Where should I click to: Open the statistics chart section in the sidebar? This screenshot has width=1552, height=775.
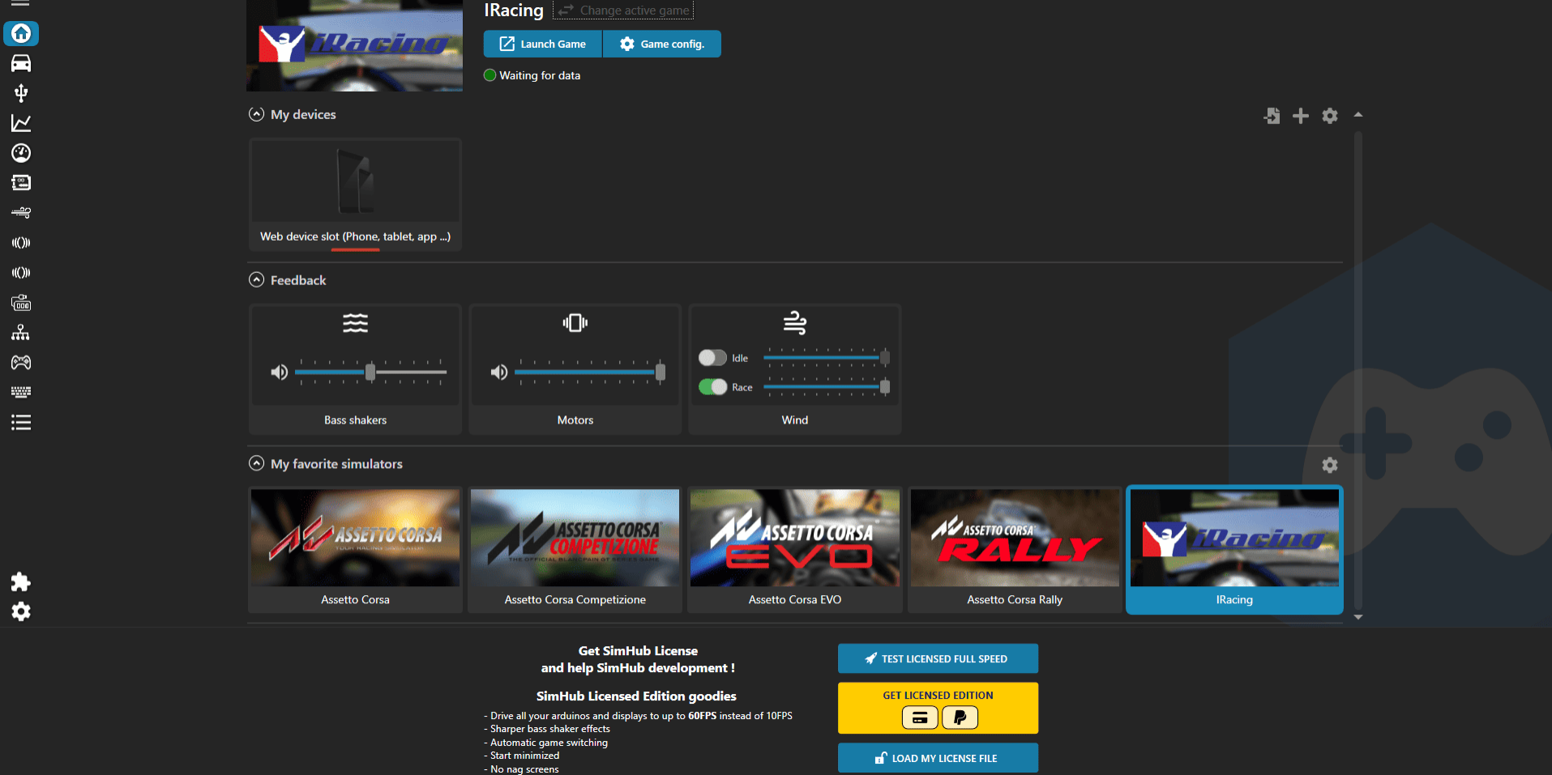pyautogui.click(x=20, y=122)
